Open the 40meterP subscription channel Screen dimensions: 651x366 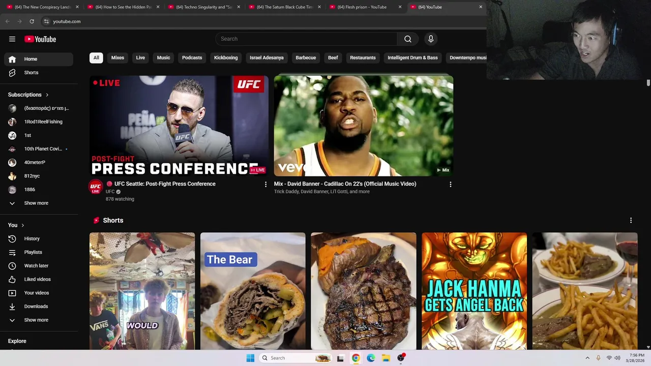[39, 163]
